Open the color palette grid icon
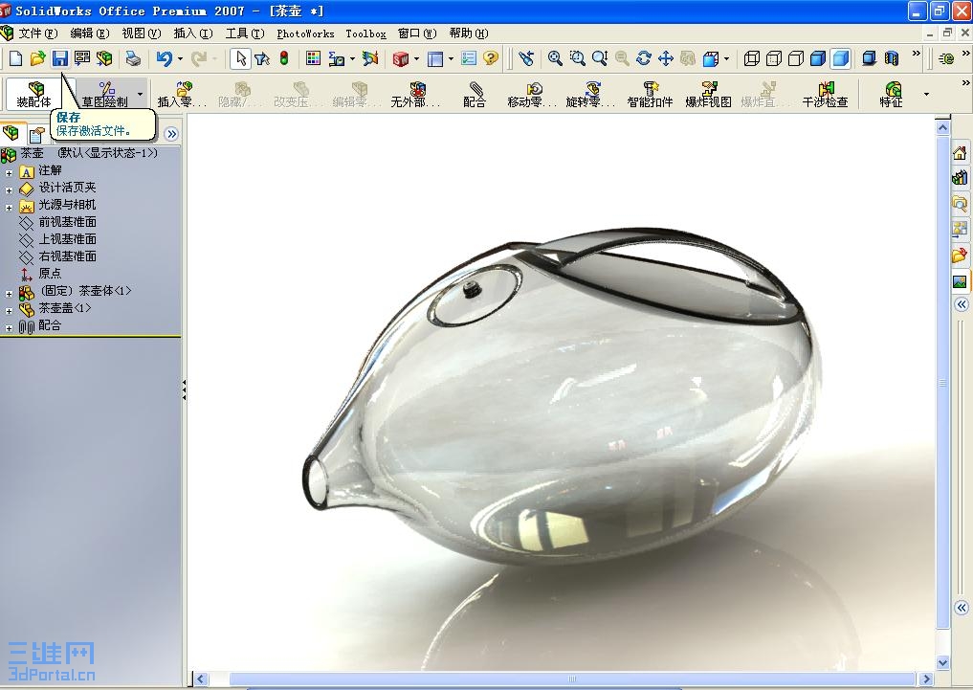This screenshot has width=973, height=690. click(x=314, y=58)
